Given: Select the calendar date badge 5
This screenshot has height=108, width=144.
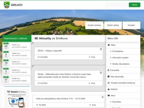Looking at the screenshot, I should click(6, 54).
